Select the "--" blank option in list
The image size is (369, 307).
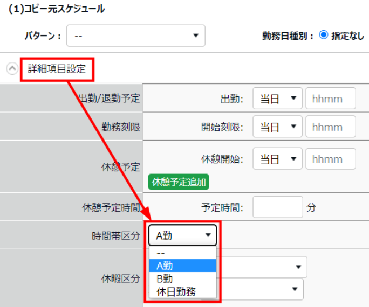point(182,253)
